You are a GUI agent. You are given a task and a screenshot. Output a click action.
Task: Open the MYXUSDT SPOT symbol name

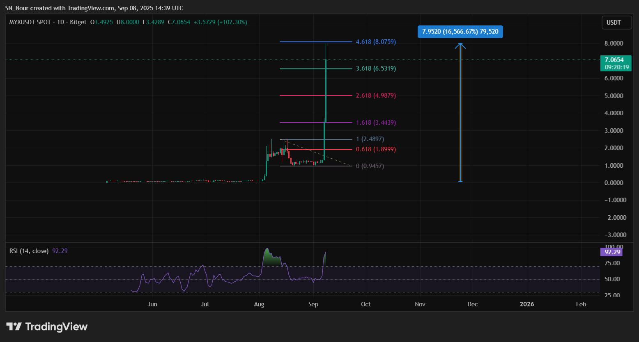point(30,22)
